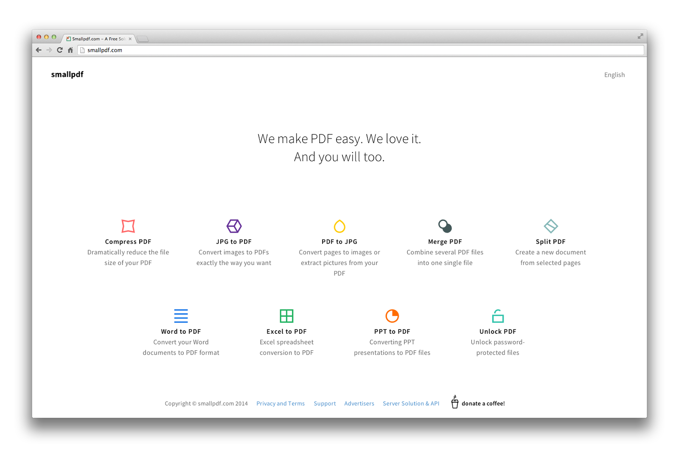
Task: Reload the page with the refresh button
Action: tap(60, 50)
